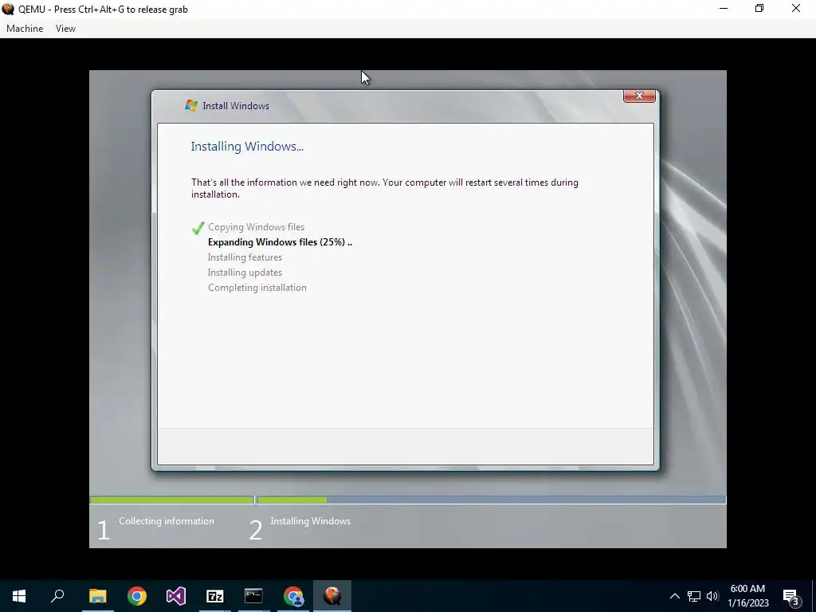Screen dimensions: 816x612
Task: Click the 'Collecting information' stage label
Action: coord(166,521)
